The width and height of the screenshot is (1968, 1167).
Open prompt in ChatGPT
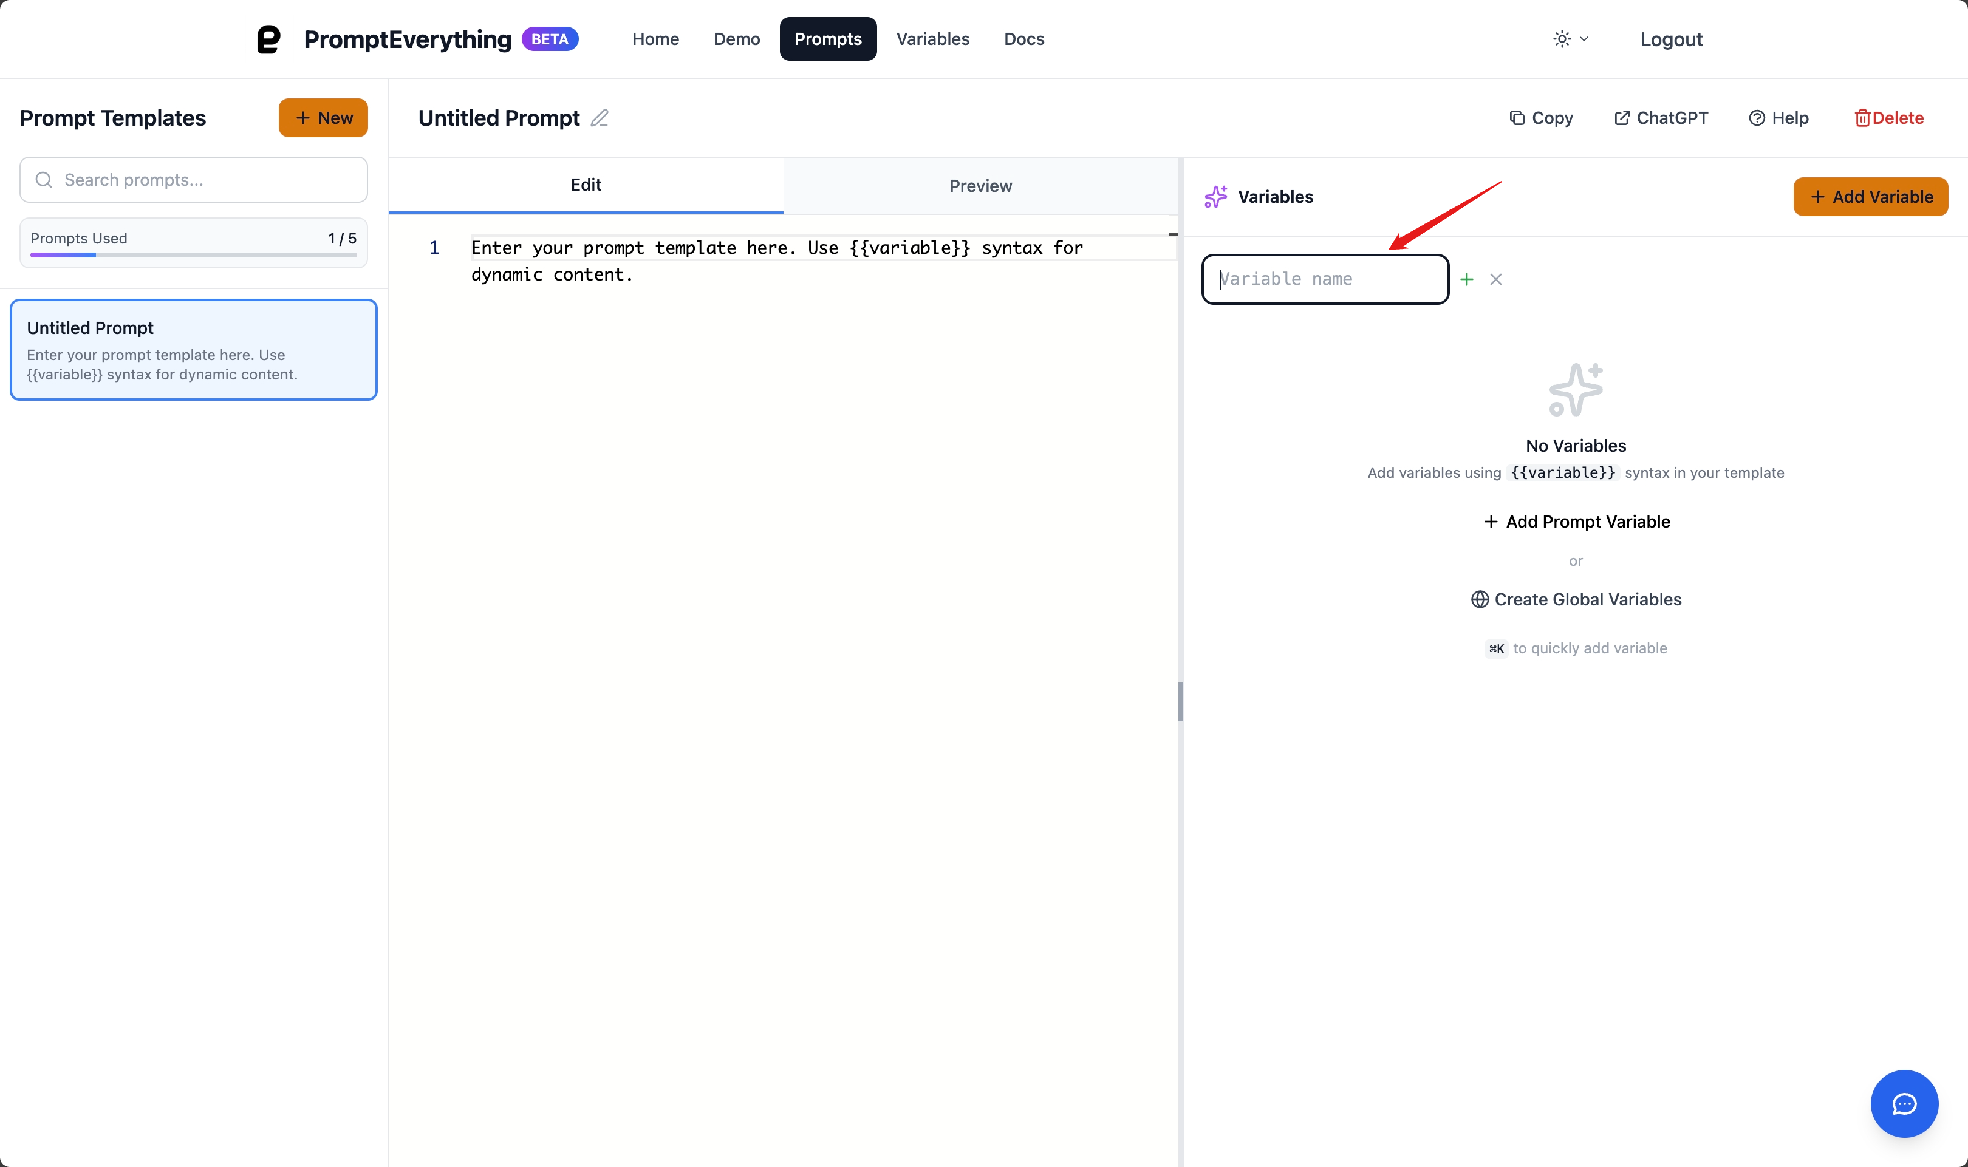pyautogui.click(x=1661, y=118)
